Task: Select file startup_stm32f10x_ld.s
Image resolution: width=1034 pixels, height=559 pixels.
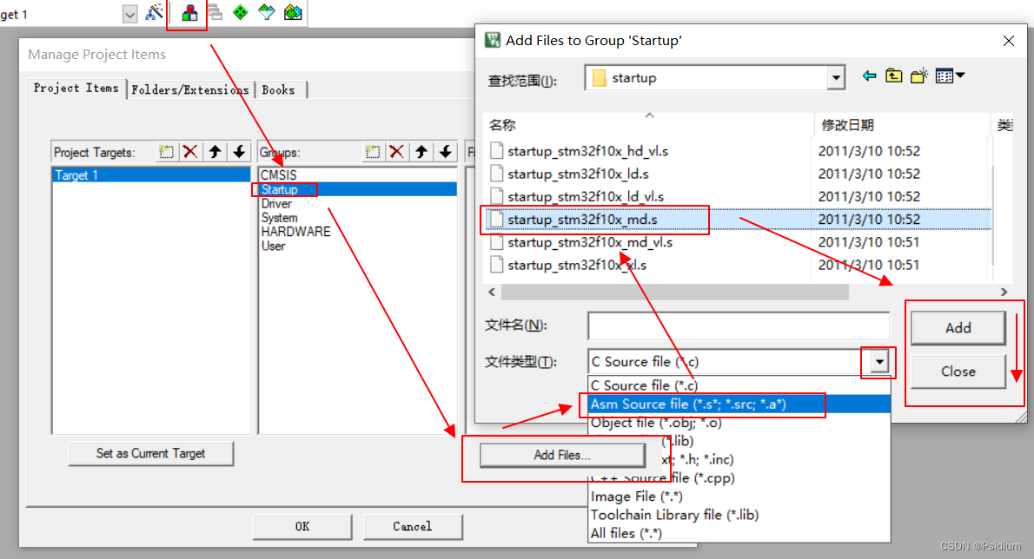Action: pos(579,174)
